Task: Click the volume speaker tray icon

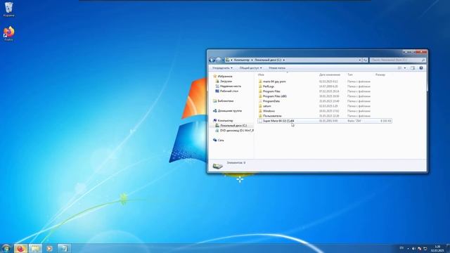Action: [x=413, y=248]
